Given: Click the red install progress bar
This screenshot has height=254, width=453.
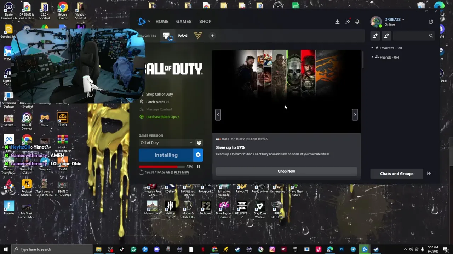Looking at the screenshot, I should 161,167.
